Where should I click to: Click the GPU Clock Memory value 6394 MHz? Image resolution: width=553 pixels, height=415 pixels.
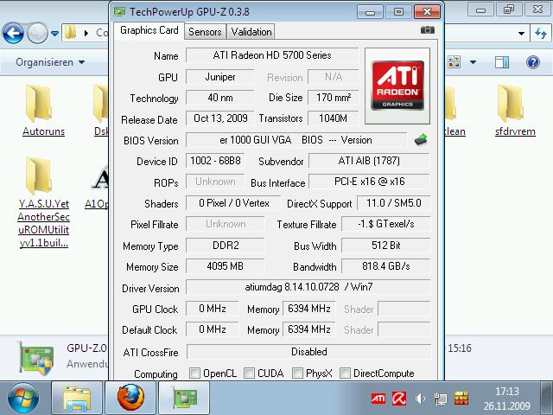pos(309,309)
